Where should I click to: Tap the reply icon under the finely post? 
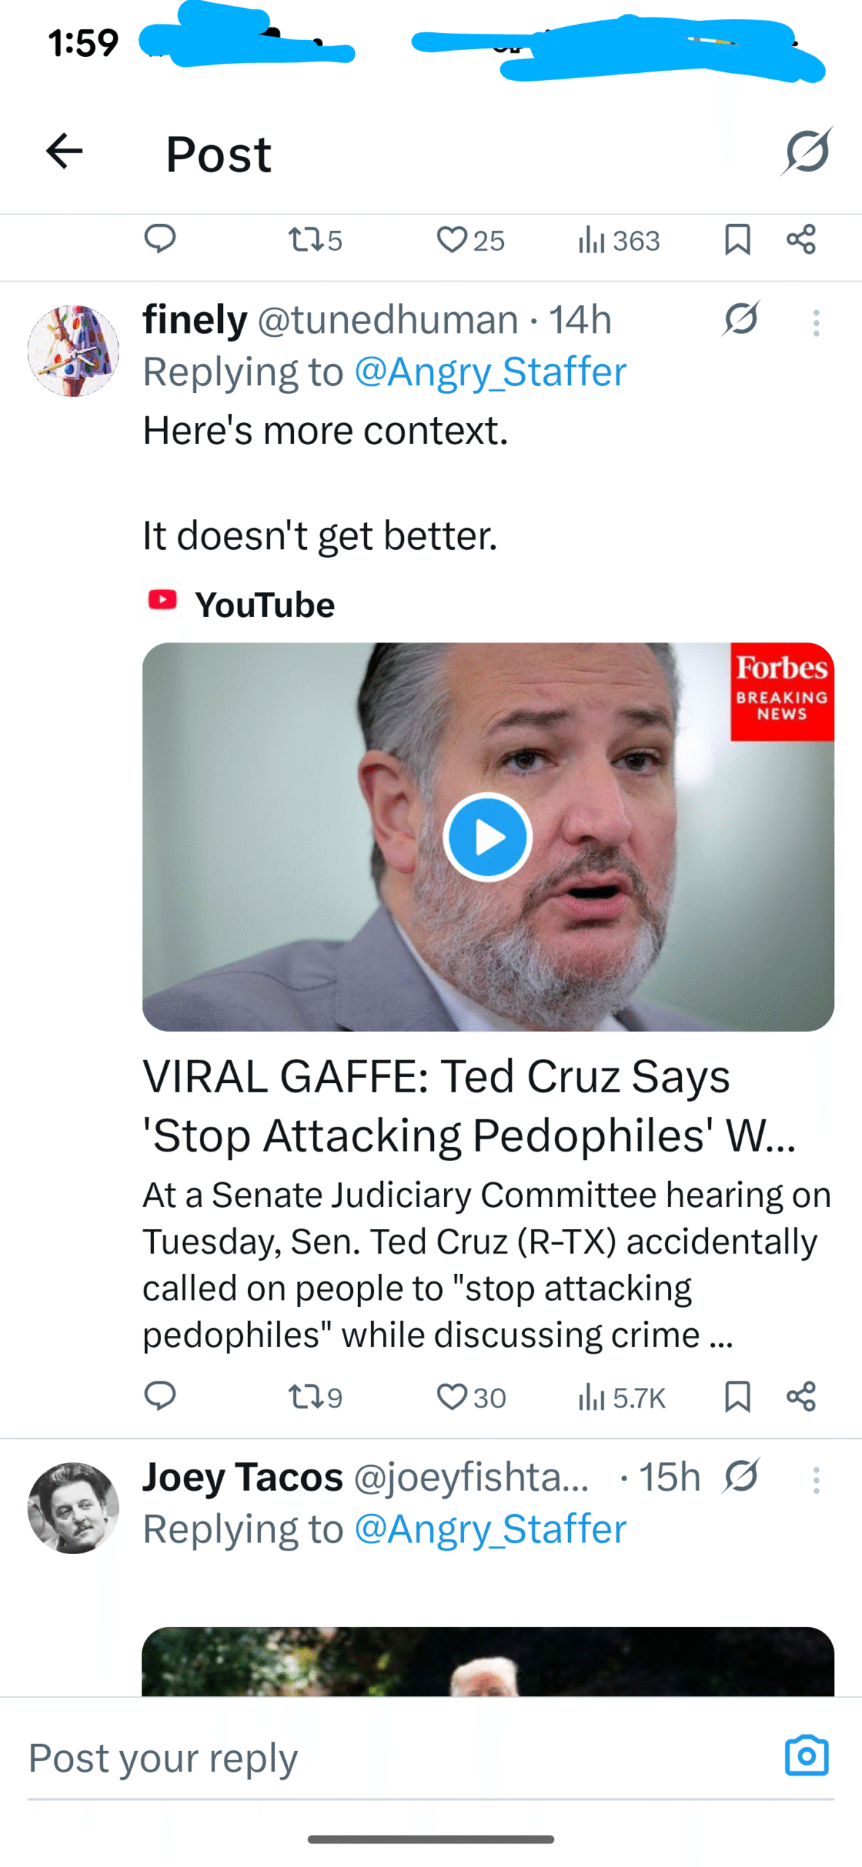pos(160,1396)
